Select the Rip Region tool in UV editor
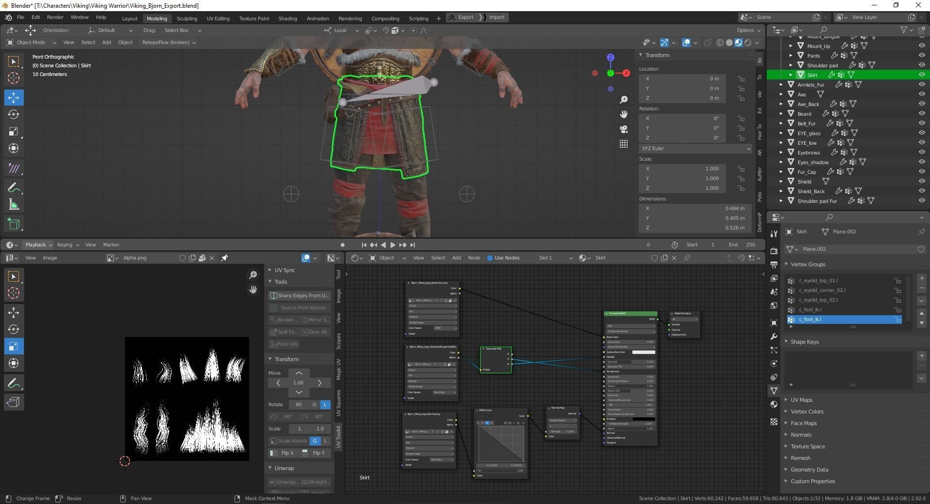This screenshot has width=930, height=504. pyautogui.click(x=14, y=402)
